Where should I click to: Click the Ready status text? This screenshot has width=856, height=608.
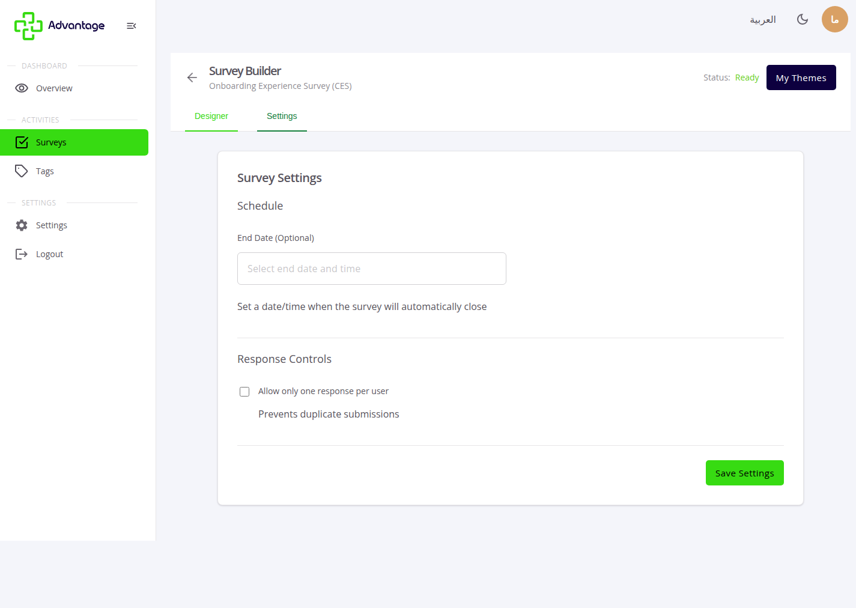[747, 78]
